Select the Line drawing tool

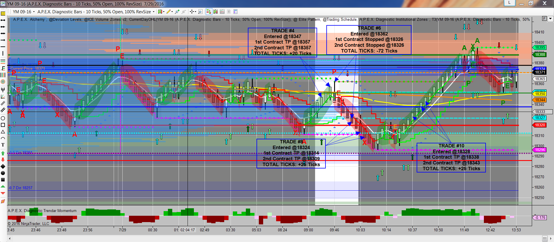pyautogui.click(x=3, y=20)
